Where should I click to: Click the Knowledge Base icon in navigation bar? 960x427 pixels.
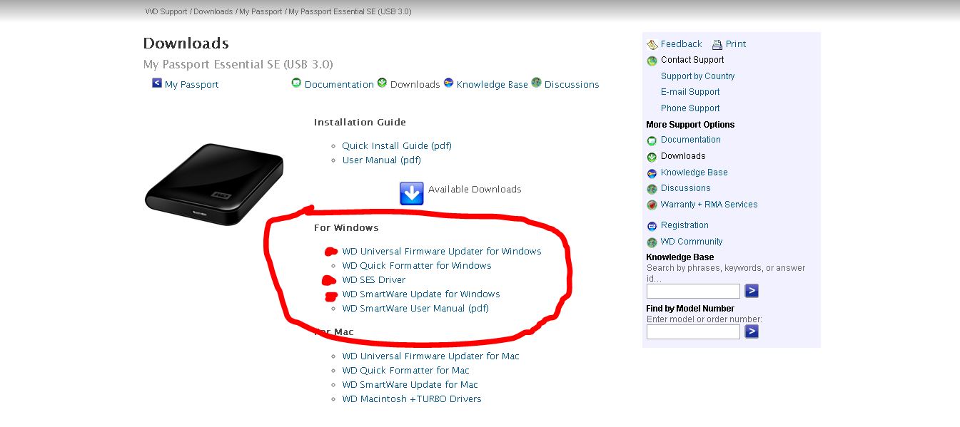pyautogui.click(x=448, y=83)
